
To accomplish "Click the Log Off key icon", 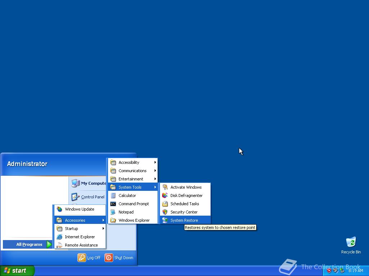I will pyautogui.click(x=82, y=257).
